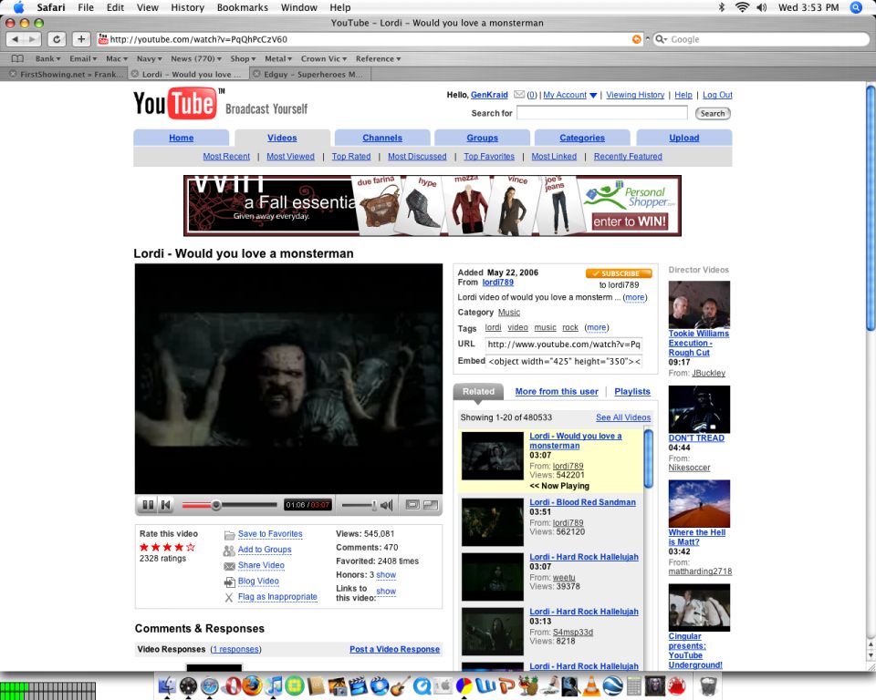Click the Most Viewed link
Screen dimensions: 876x700
pos(290,156)
